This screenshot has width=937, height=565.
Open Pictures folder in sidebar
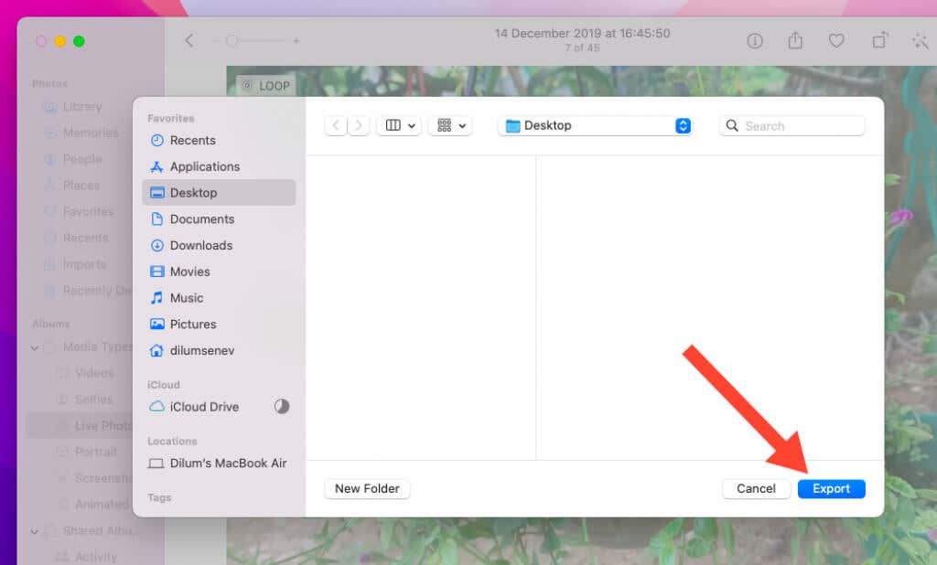(x=219, y=325)
